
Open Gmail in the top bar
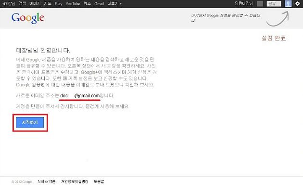[99, 4]
